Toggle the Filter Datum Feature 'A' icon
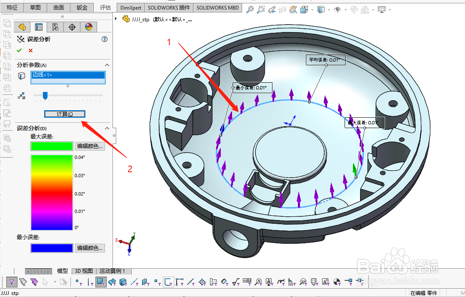 click(269, 282)
